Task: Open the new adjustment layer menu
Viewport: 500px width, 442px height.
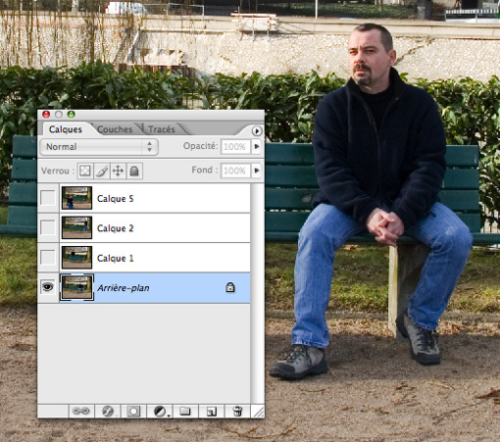Action: [161, 411]
